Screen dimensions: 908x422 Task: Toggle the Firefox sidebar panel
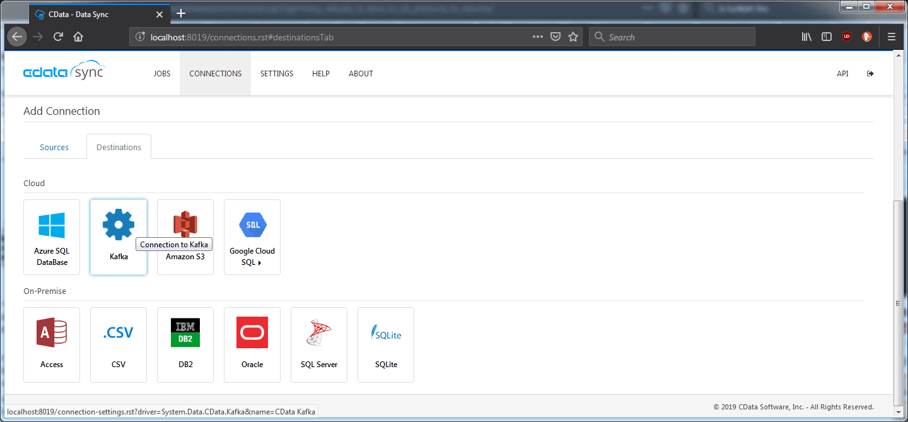(826, 37)
